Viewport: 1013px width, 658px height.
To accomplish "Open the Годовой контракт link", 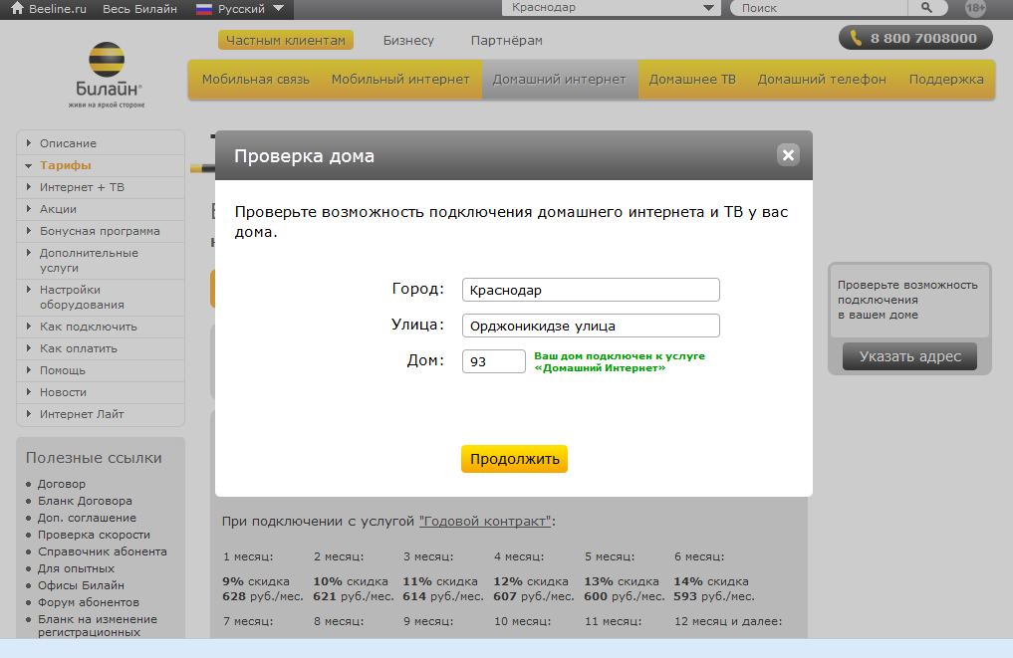I will (x=485, y=521).
